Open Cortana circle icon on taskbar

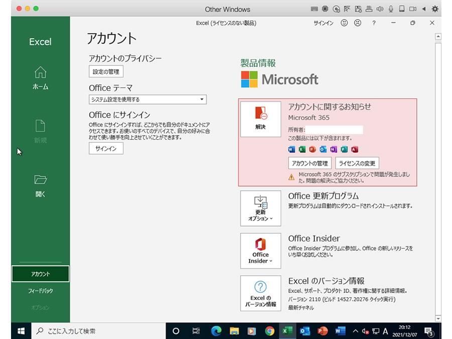(176, 331)
